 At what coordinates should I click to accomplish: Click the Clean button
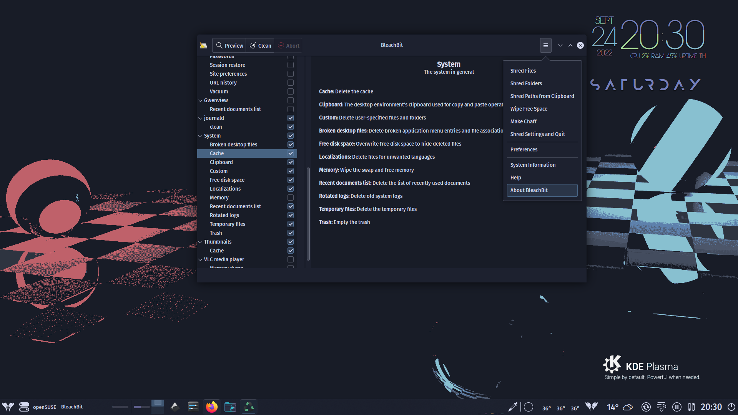(260, 45)
